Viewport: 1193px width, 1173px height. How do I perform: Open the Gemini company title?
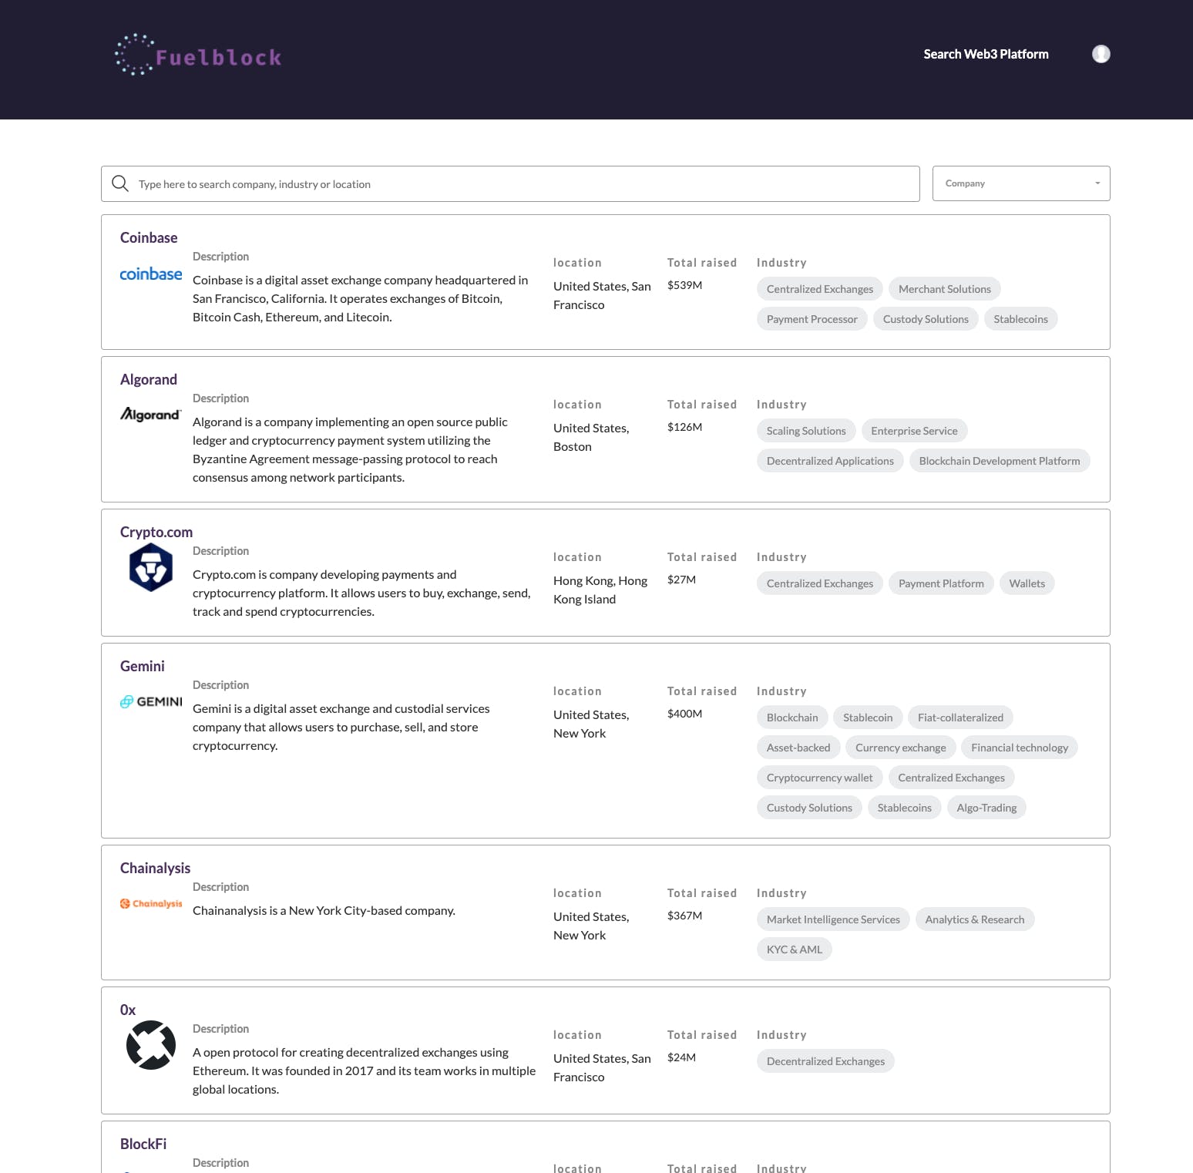[x=143, y=666]
